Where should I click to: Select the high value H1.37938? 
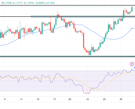point(7,3)
